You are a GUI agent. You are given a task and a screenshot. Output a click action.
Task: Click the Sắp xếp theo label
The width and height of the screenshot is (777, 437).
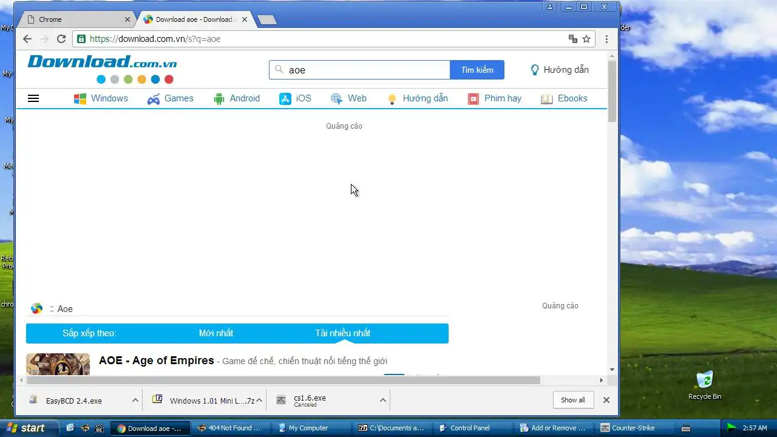coord(89,333)
